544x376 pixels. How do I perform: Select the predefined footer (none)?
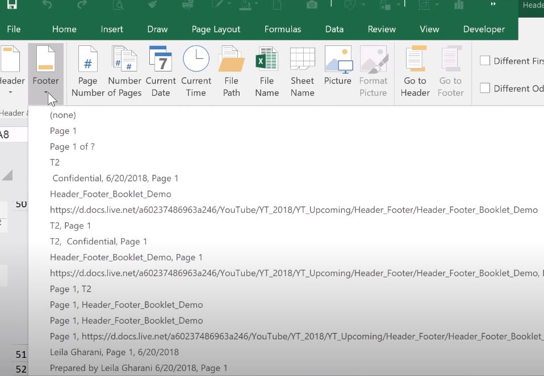point(62,115)
